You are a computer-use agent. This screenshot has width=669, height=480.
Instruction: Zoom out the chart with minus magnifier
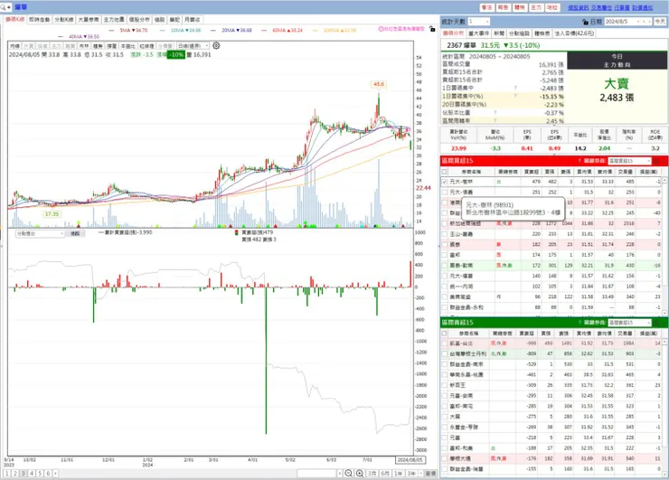coord(349,473)
